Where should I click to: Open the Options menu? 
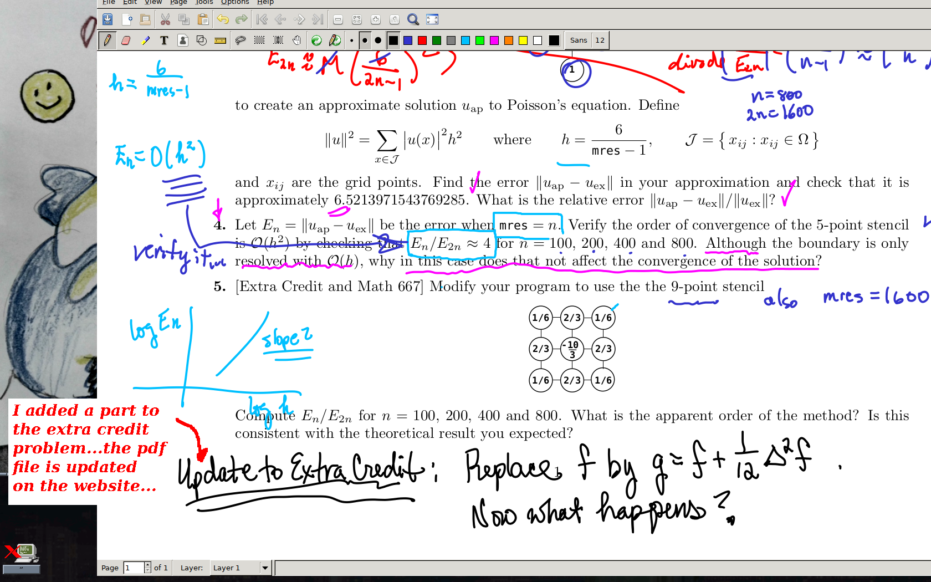click(235, 2)
